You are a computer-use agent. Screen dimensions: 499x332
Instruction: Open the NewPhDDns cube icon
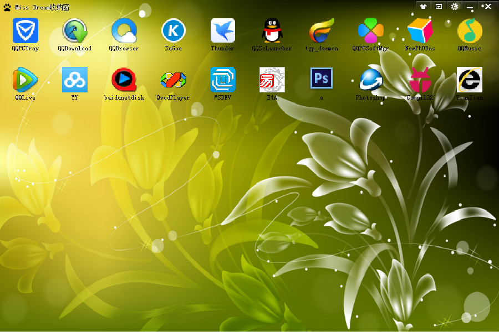(420, 30)
